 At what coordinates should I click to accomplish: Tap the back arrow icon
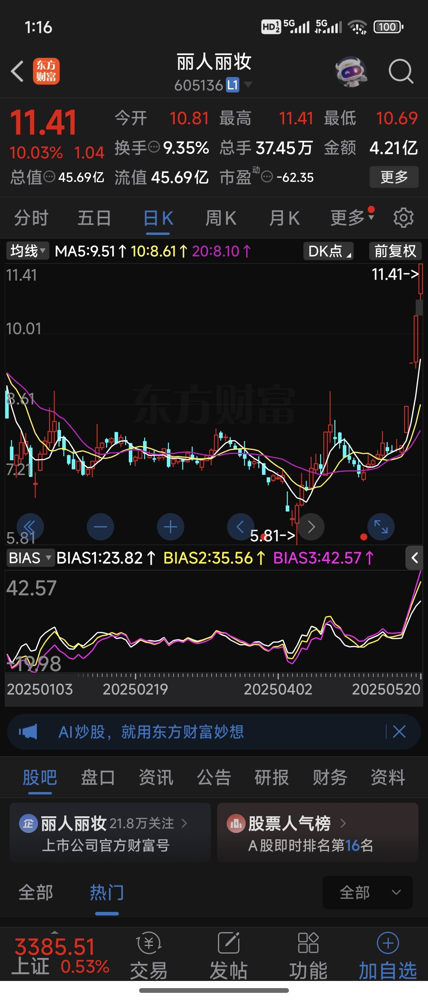click(17, 71)
